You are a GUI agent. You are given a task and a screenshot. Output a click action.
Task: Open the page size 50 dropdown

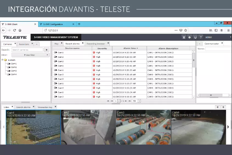tap(139, 101)
